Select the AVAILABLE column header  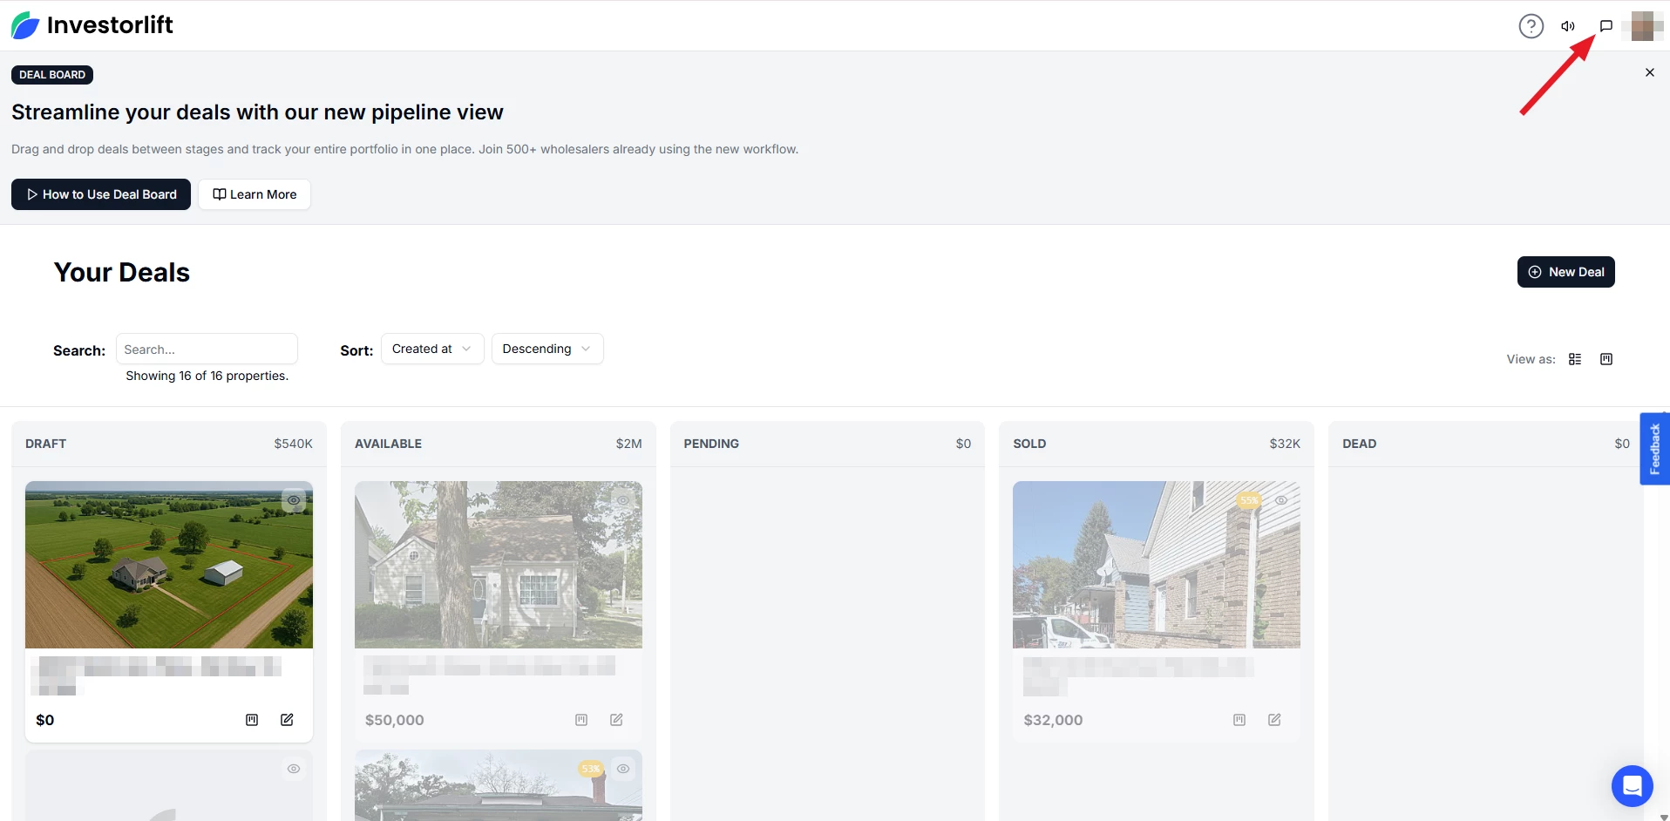(x=388, y=444)
